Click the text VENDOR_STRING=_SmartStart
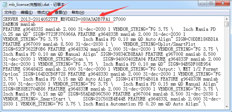Viewport: 232px width, 112px height. click(x=34, y=99)
